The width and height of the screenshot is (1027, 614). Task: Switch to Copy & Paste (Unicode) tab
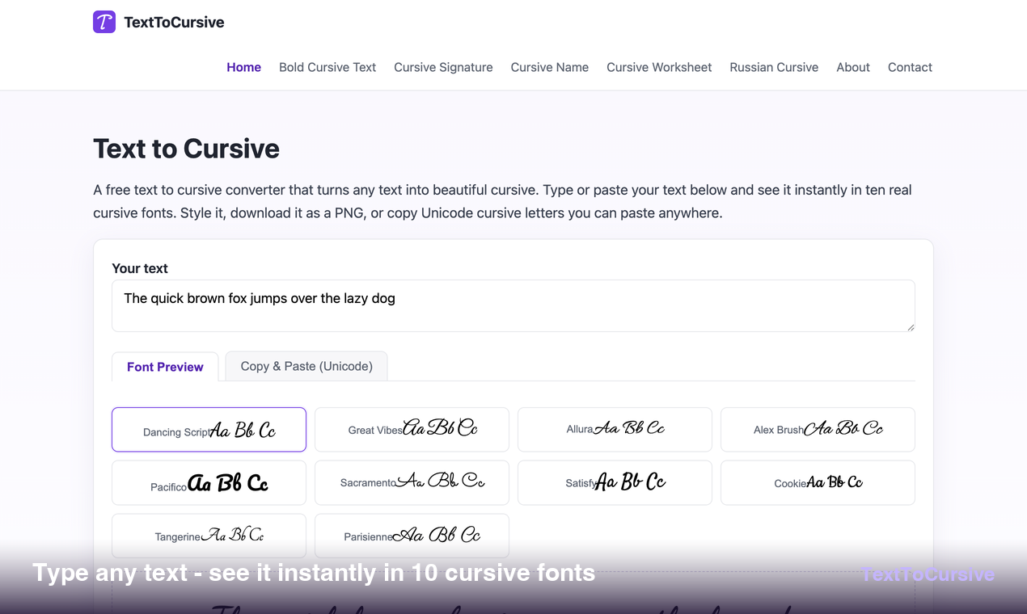pyautogui.click(x=306, y=366)
